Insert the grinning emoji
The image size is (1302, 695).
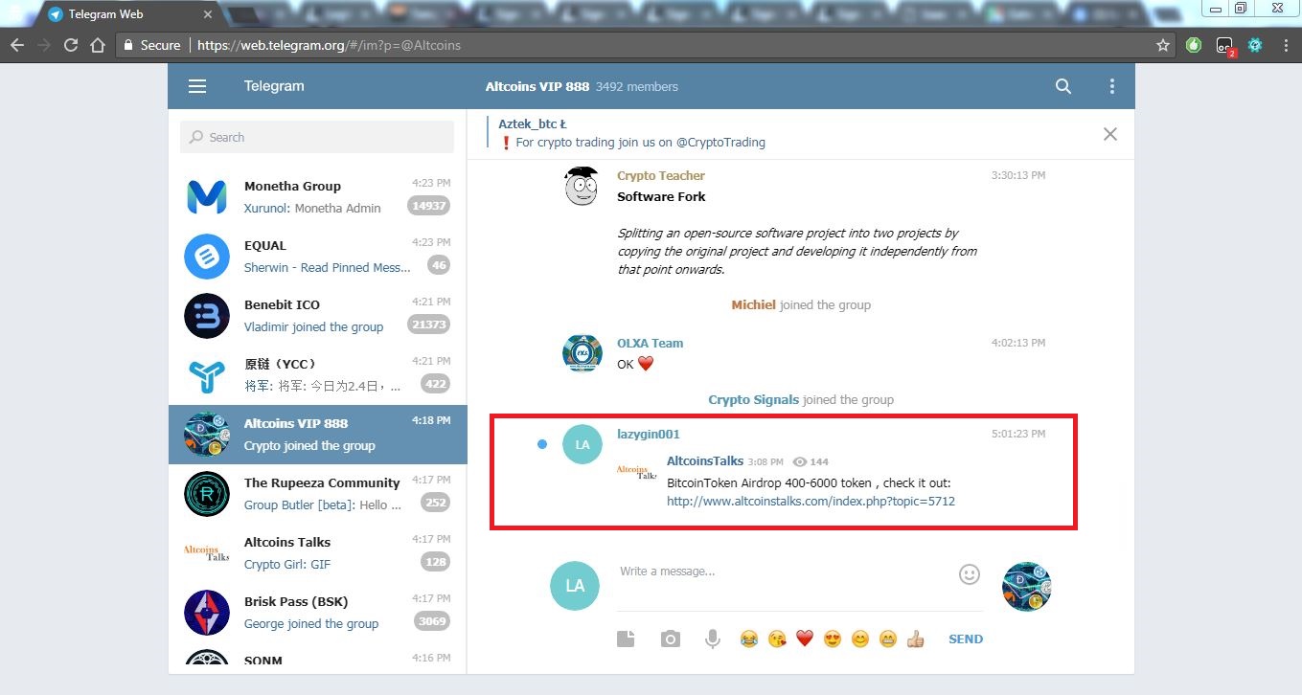point(888,639)
